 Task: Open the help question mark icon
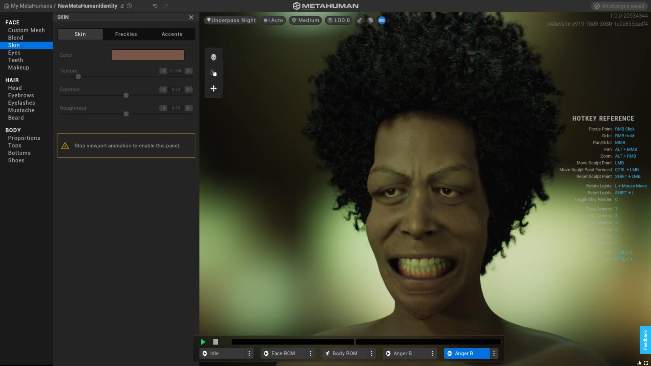click(x=129, y=6)
